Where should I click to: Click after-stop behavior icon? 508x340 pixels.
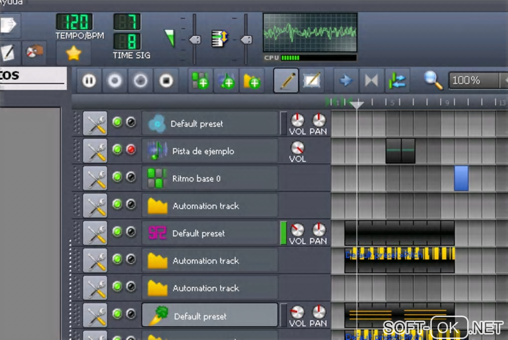tap(397, 81)
